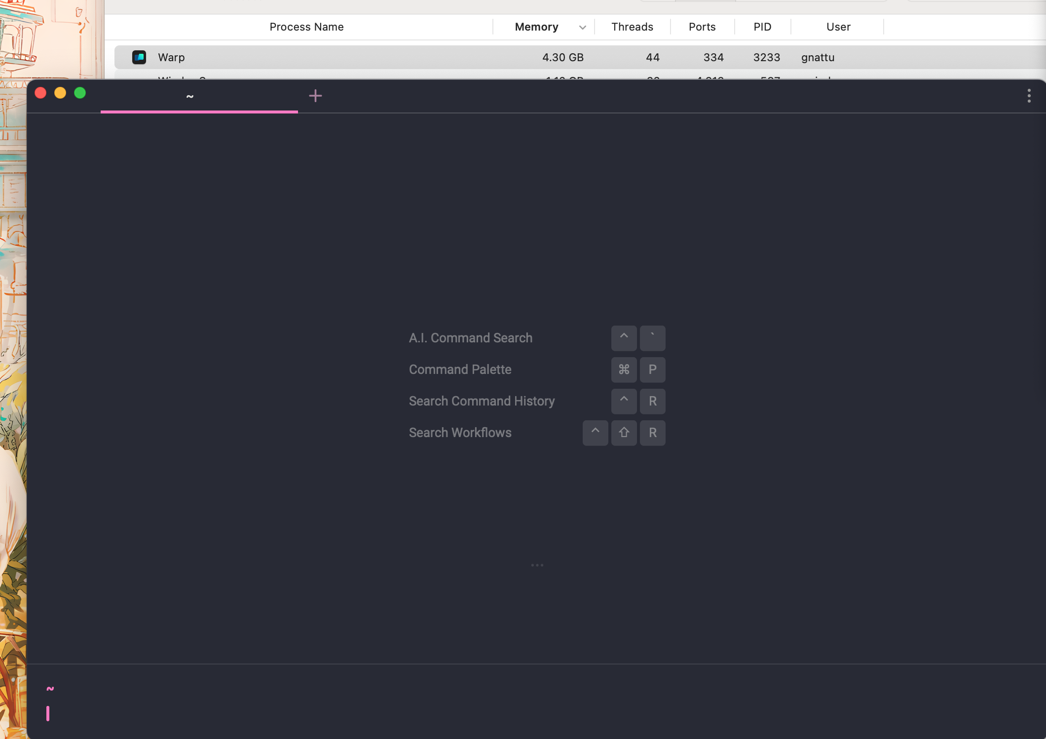Open the Memory column sort dropdown chevron
Viewport: 1046px width, 739px height.
point(583,27)
